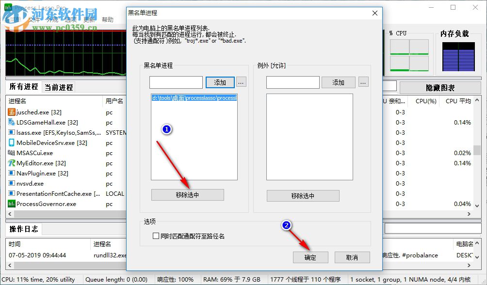Click RAM usage status bar entry
Viewport: 487px width, 285px height.
pos(232,279)
